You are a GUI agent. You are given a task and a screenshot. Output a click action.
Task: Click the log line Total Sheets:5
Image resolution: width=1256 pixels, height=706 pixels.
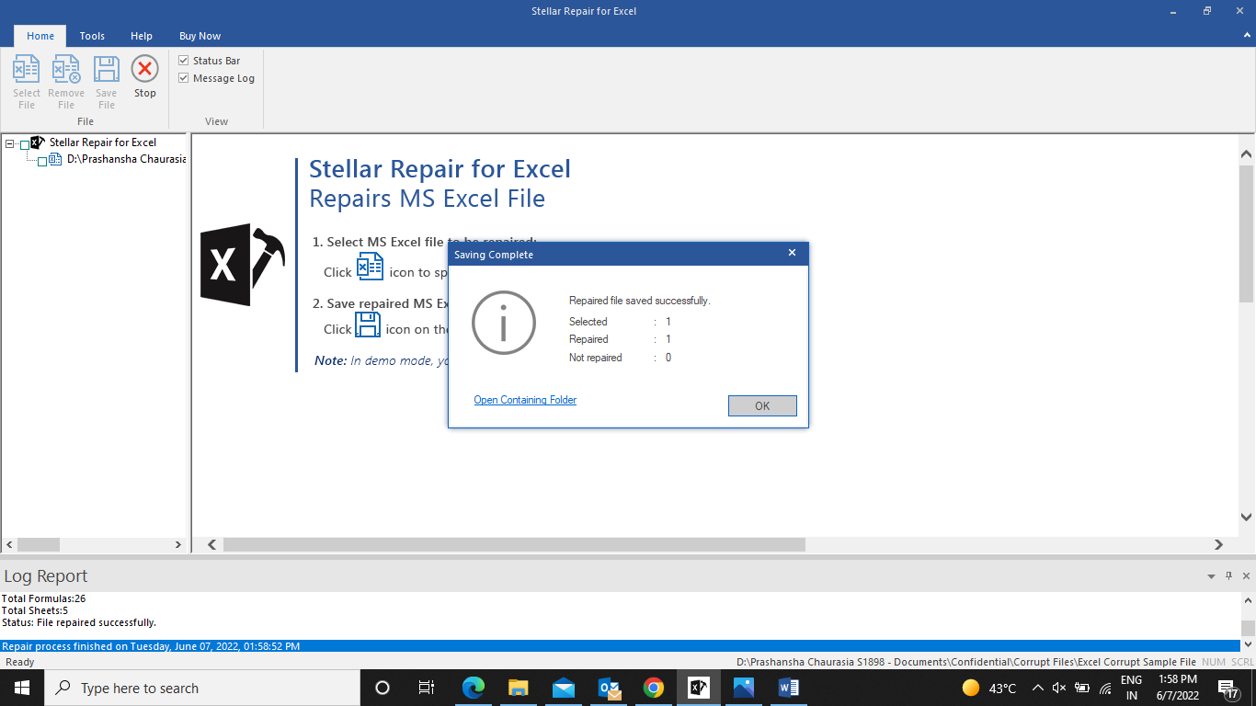pyautogui.click(x=35, y=610)
